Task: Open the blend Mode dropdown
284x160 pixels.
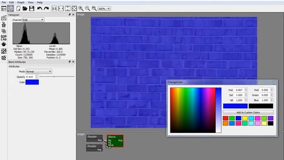Action: pos(39,72)
